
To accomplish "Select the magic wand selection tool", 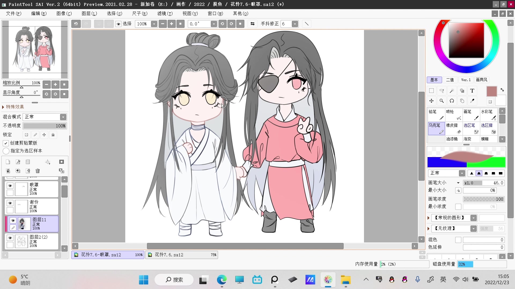I will [x=452, y=91].
